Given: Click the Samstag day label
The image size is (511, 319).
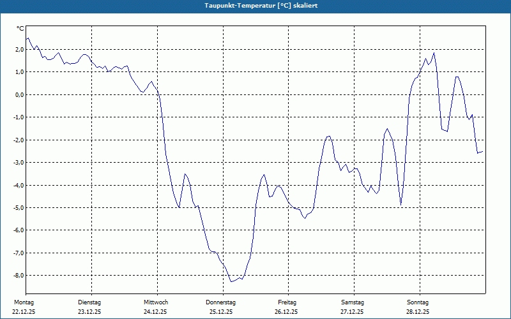Looking at the screenshot, I should (353, 302).
